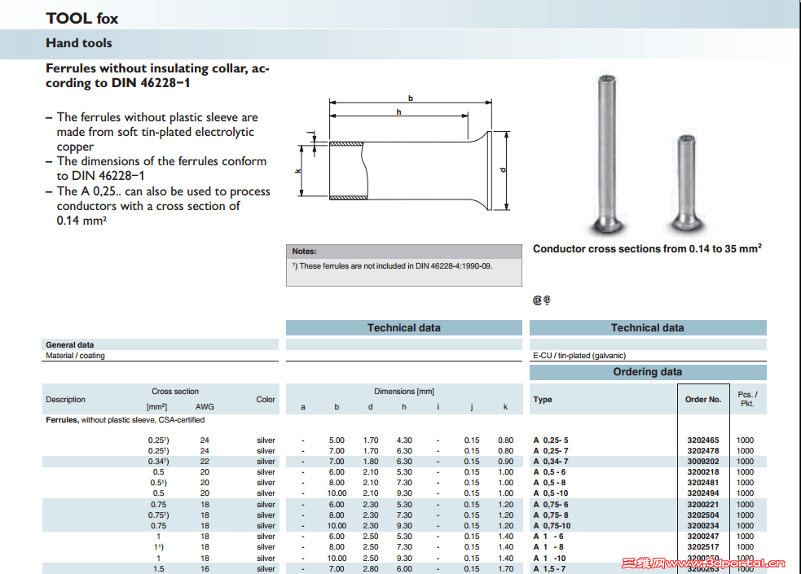Click order number 3202517
Screen dimensions: 801x574
[x=703, y=547]
